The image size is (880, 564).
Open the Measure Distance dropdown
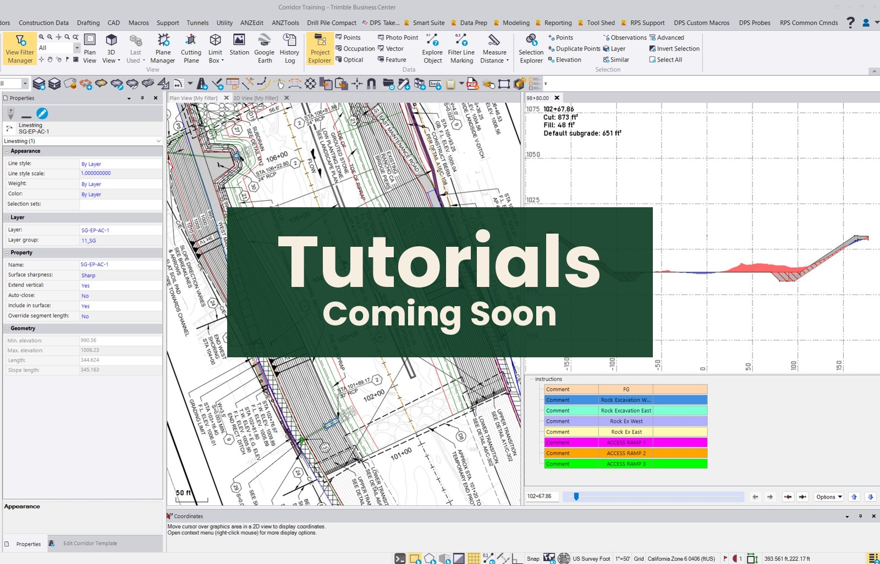(x=507, y=61)
